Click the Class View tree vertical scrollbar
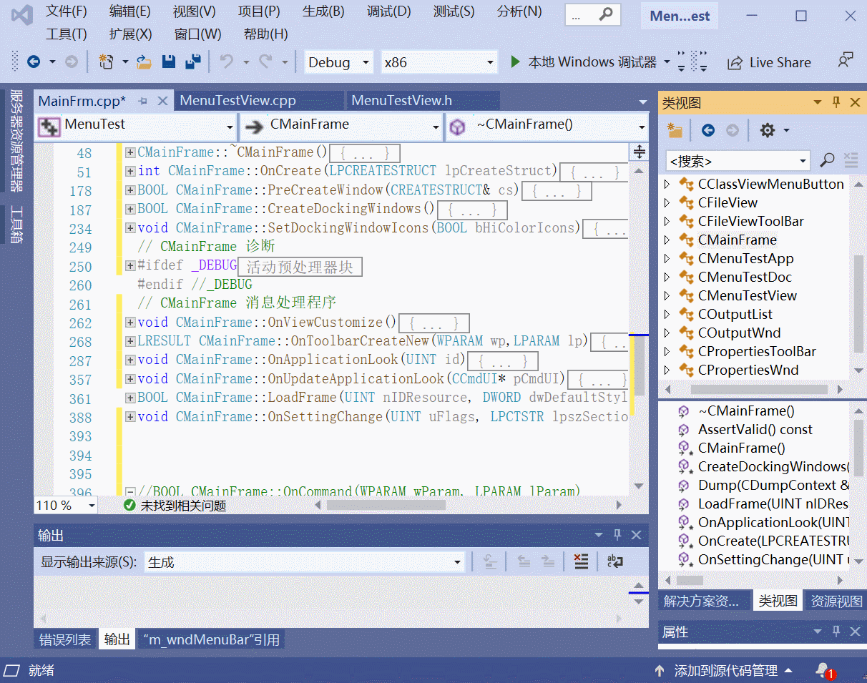This screenshot has width=867, height=683. click(x=859, y=304)
